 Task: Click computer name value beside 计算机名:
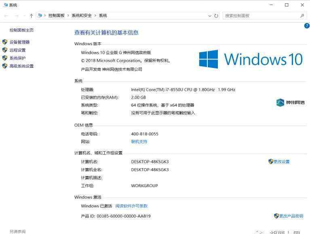pyautogui.click(x=150, y=162)
